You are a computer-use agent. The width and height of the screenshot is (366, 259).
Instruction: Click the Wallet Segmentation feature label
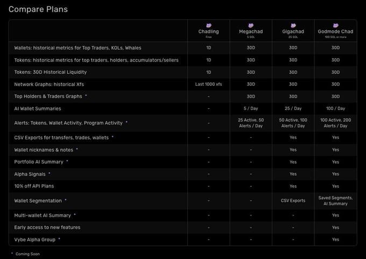pos(38,201)
